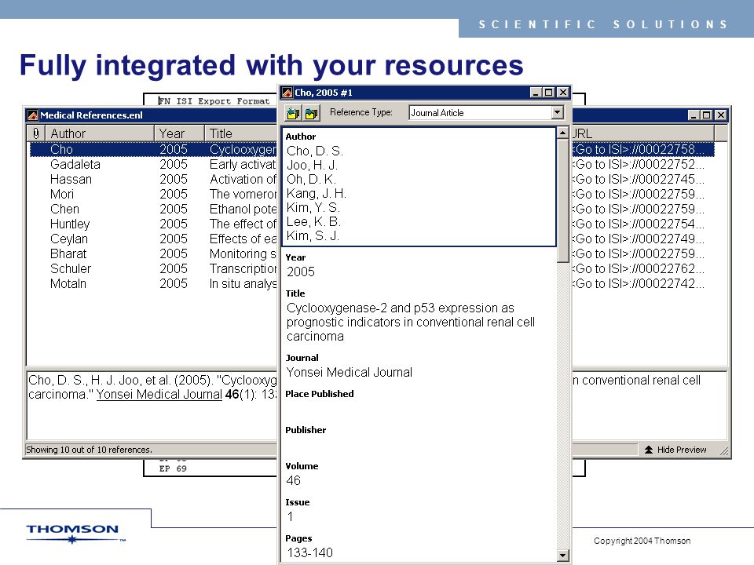Click author line 'Joo, H. J.'
Image resolution: width=754 pixels, height=565 pixels.
(x=312, y=166)
